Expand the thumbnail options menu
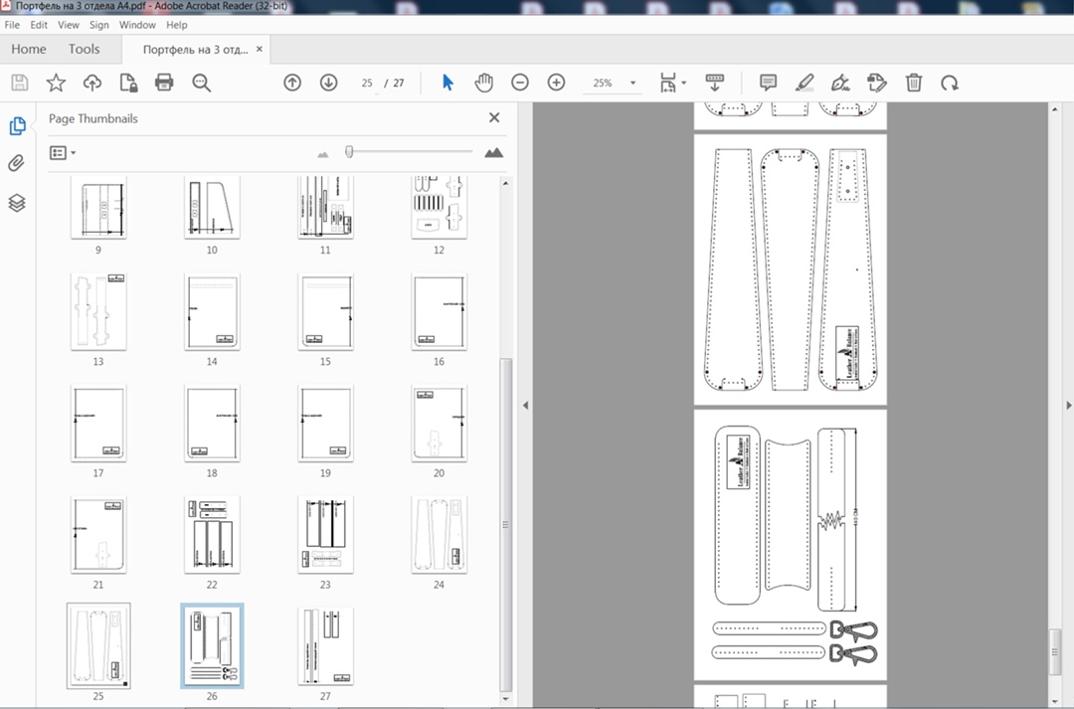Viewport: 1074px width, 709px height. coord(63,153)
